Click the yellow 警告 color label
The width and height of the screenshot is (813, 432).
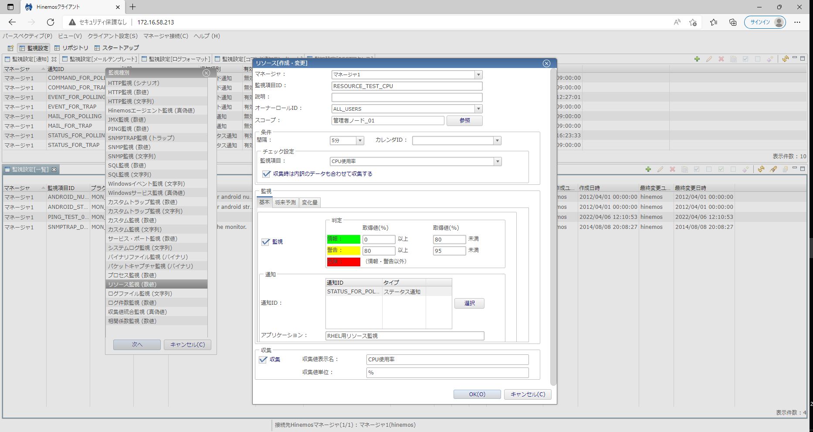coord(343,251)
